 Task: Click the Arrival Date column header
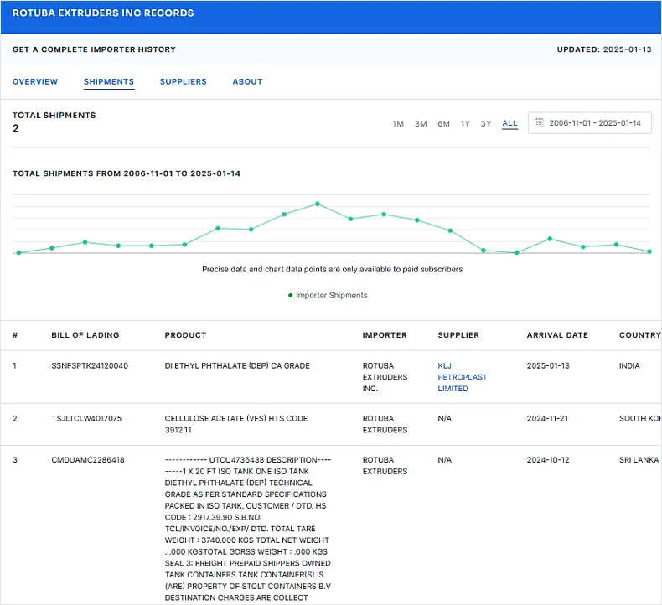click(x=557, y=335)
